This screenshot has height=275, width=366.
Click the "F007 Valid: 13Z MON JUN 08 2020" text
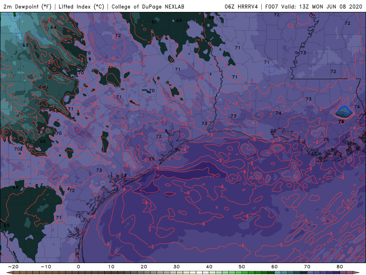pos(314,6)
